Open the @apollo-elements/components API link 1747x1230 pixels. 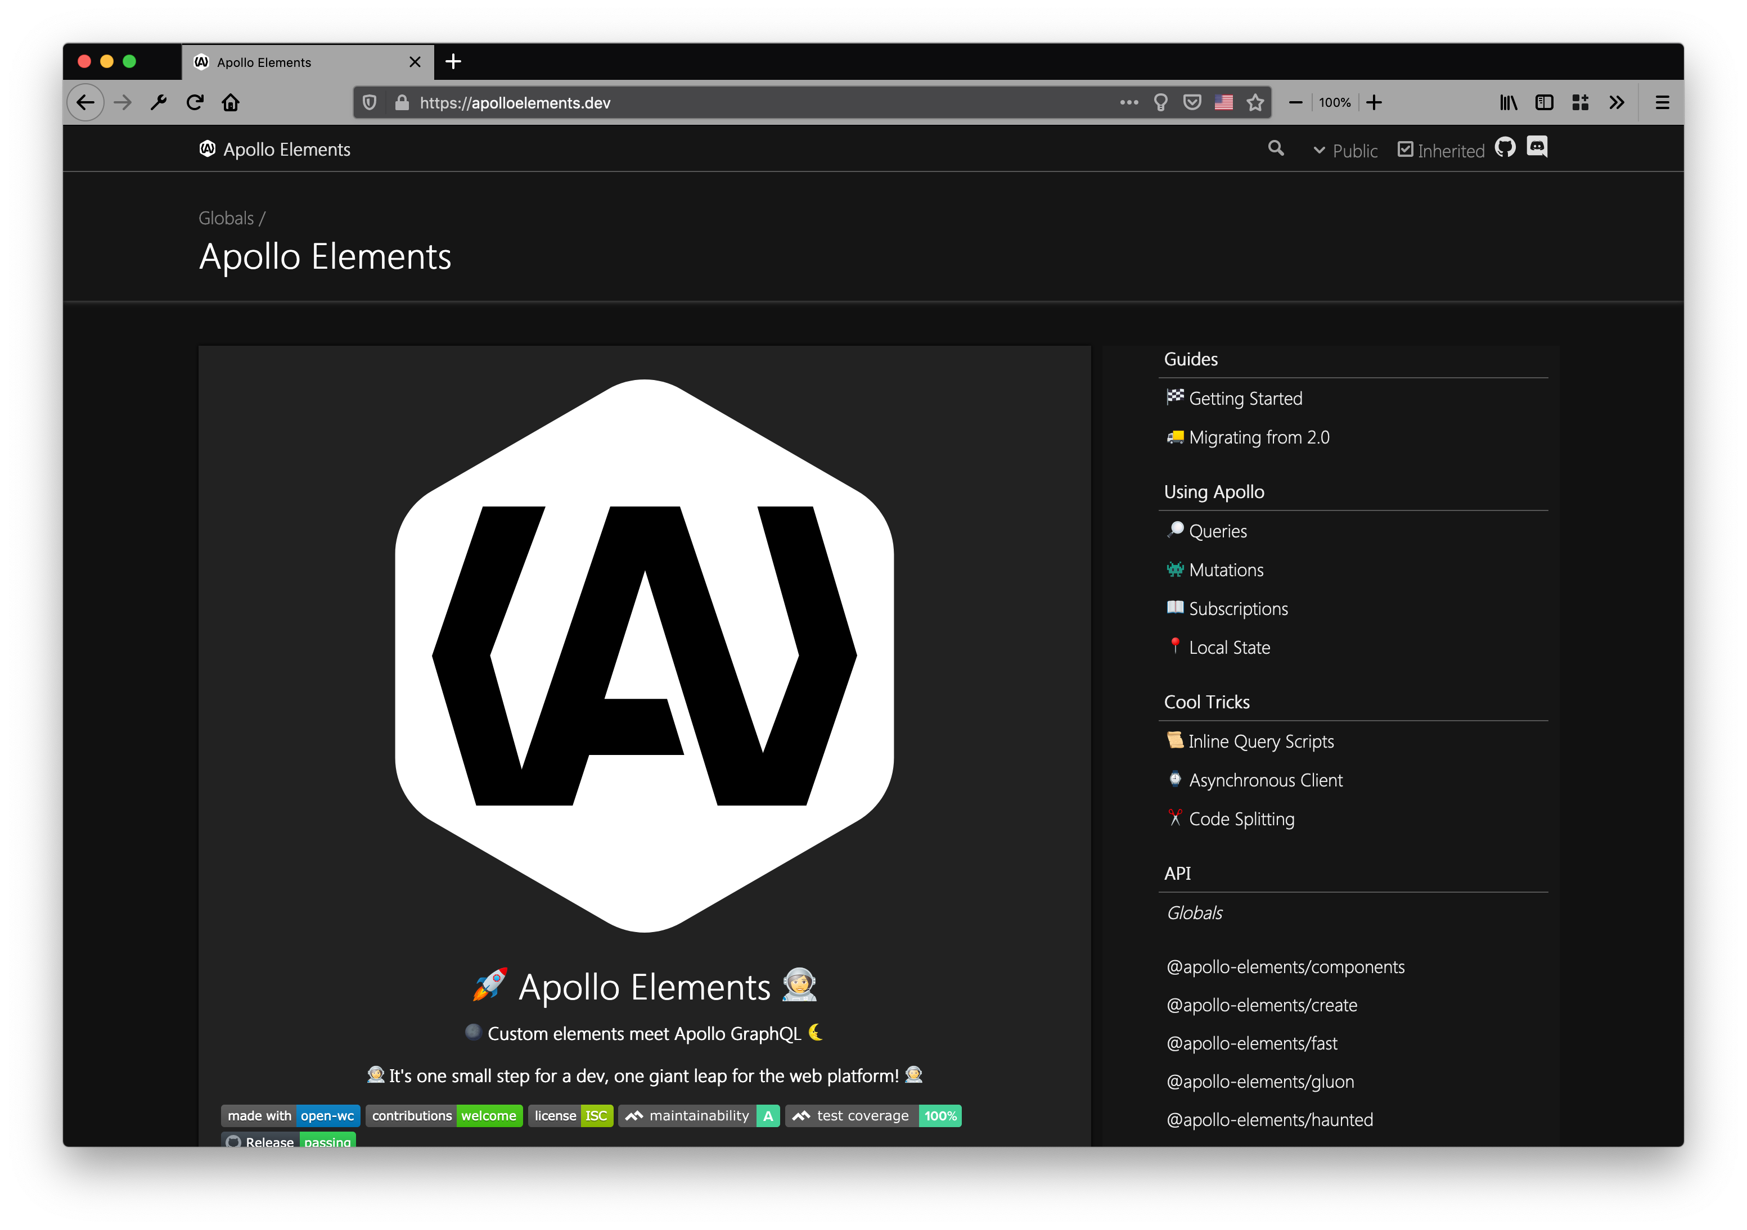click(x=1285, y=967)
